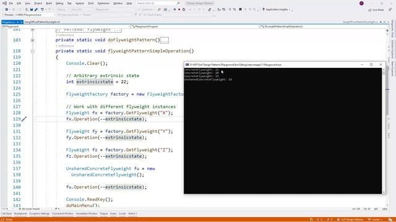Click the send feedback icon
The height and width of the screenshot is (222, 396).
coord(390,10)
